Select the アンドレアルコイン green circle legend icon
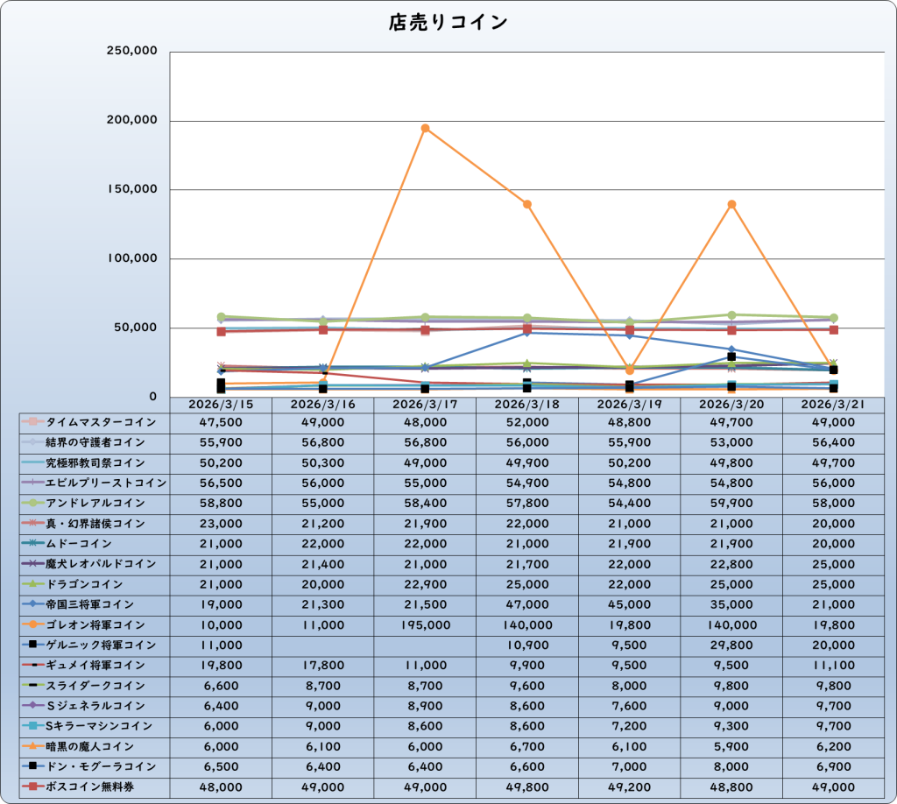 point(32,504)
